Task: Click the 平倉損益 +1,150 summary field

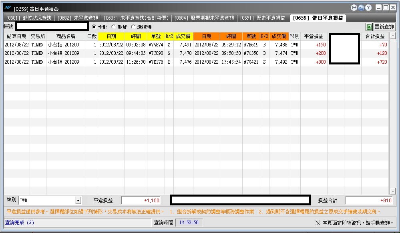Action: point(141,201)
